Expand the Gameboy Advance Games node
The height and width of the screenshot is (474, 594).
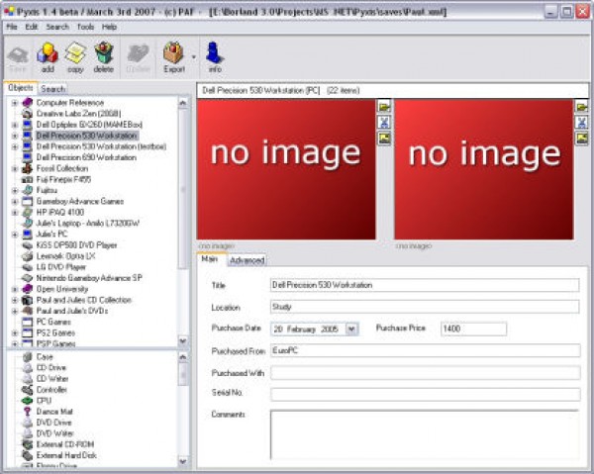(x=15, y=202)
